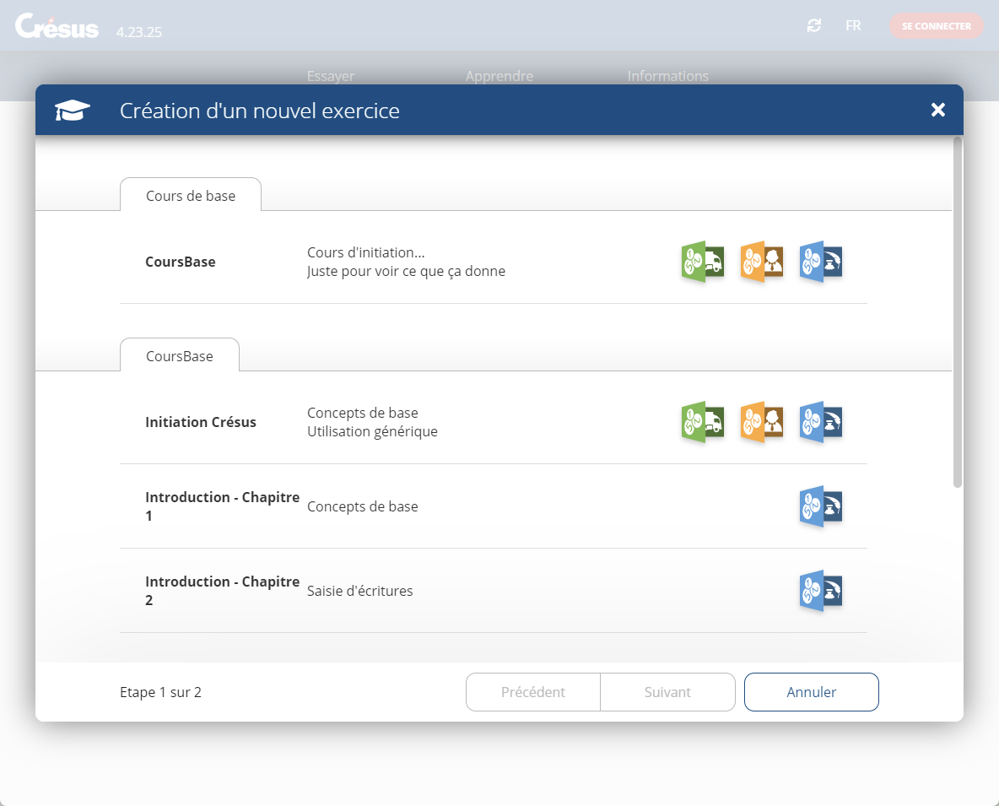Open the Apprendre menu
Viewport: 999px width, 806px height.
[x=499, y=76]
